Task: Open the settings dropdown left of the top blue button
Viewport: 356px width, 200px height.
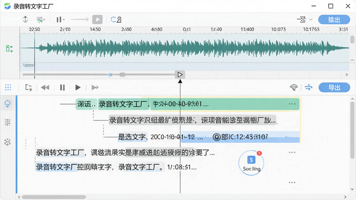Action: [x=305, y=19]
